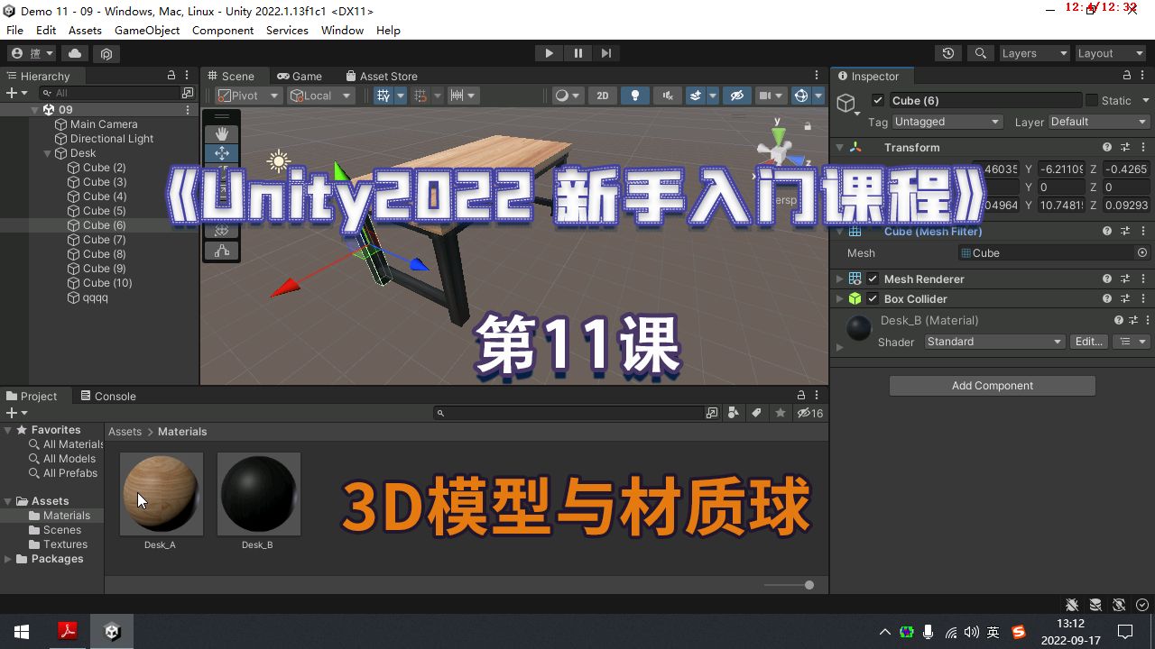Click the Hierarchy search field
Viewport: 1155px width, 649px height.
click(108, 93)
